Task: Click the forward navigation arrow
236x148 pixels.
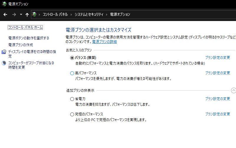Action: click(14, 15)
